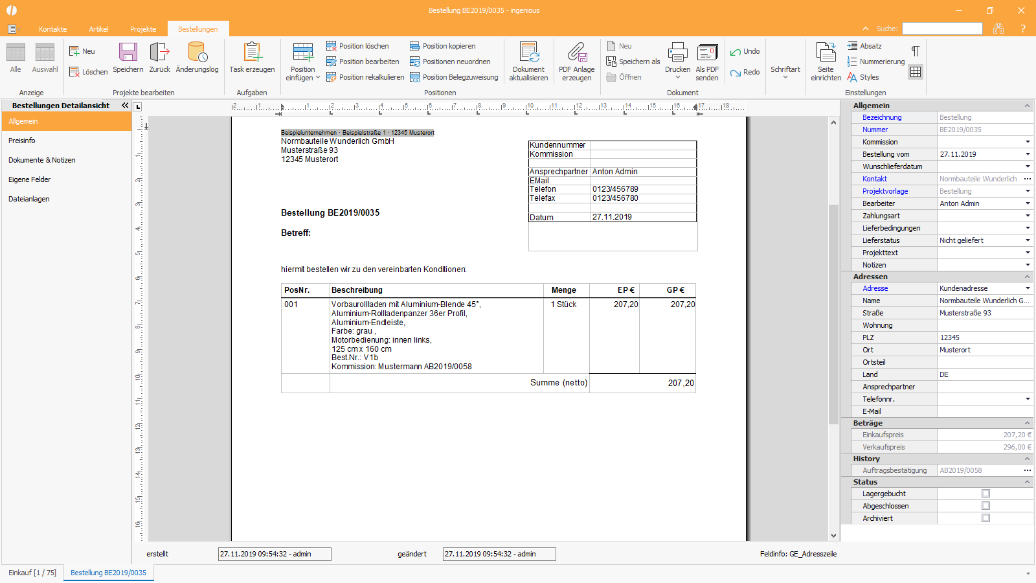Click the Projektvorlage link label
The height and width of the screenshot is (583, 1036).
(x=885, y=191)
